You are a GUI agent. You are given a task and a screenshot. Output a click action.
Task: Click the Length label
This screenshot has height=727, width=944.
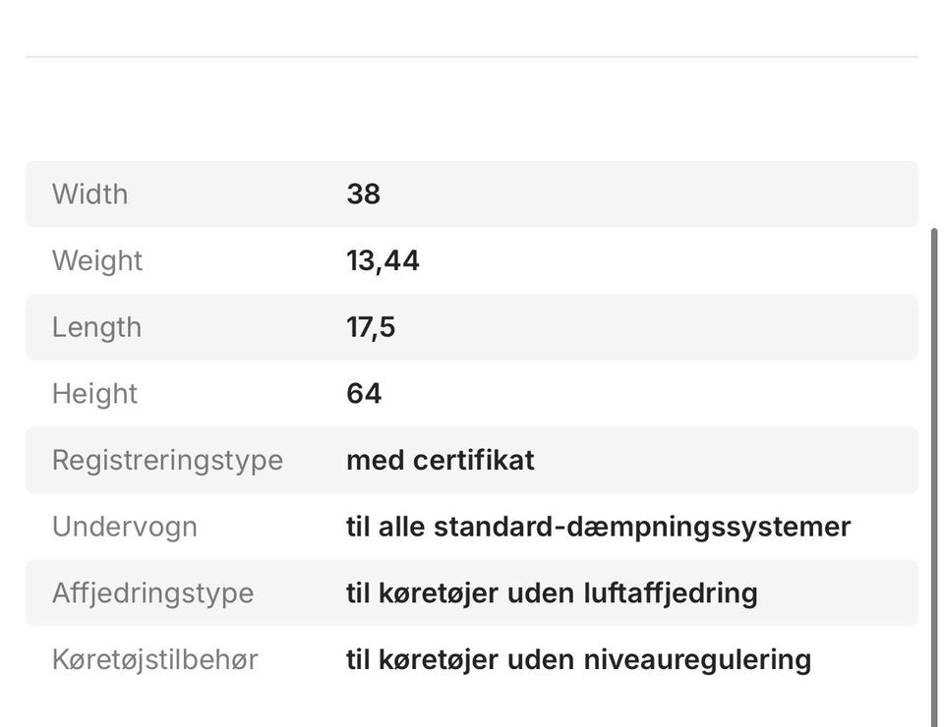[96, 327]
